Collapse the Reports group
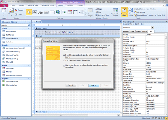 tap(28, 79)
